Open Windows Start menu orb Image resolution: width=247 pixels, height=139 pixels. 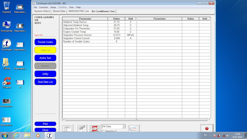coord(5,136)
